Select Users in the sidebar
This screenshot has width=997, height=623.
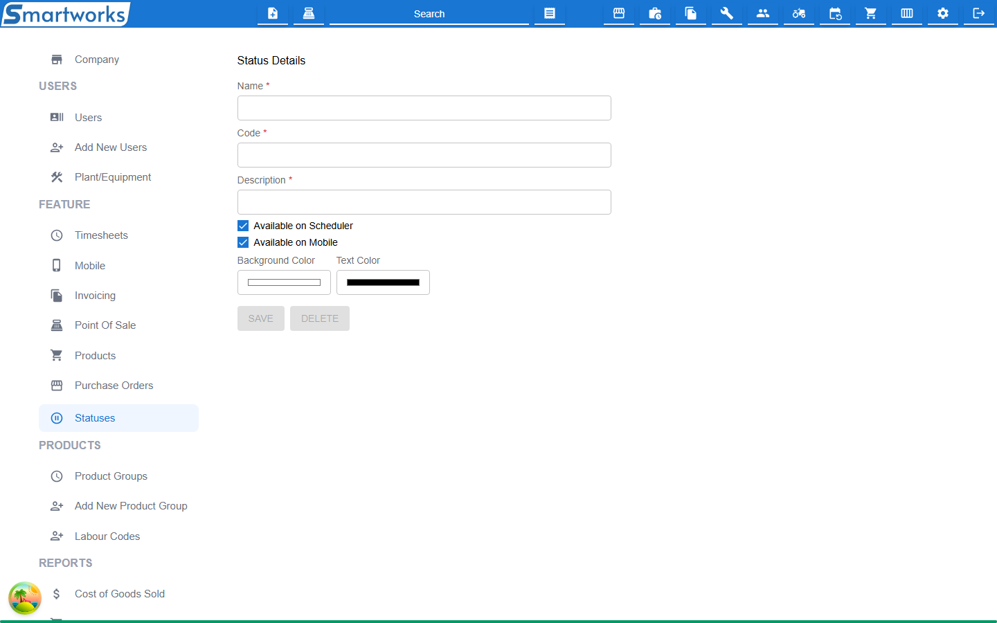pos(118,118)
